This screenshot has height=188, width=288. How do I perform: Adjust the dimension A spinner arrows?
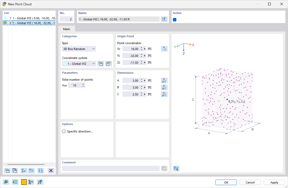(x=141, y=81)
